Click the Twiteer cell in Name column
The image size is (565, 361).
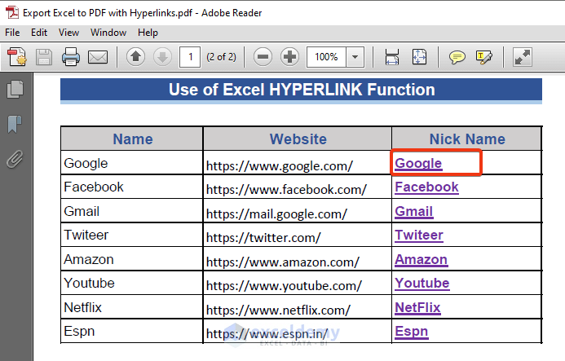pos(132,235)
